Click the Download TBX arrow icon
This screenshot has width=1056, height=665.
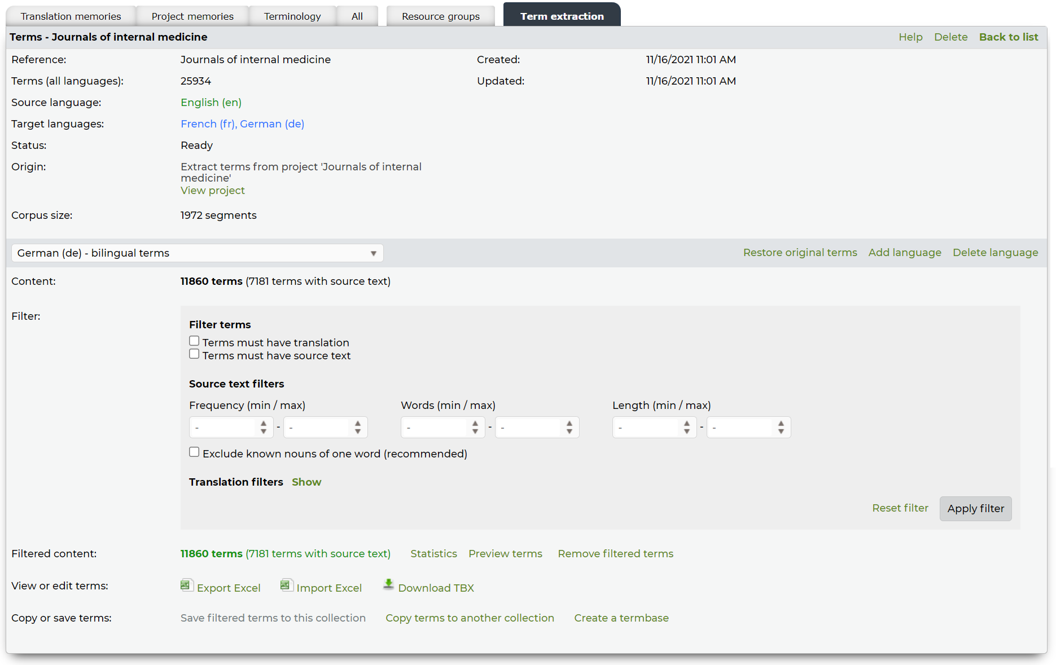[x=388, y=585]
